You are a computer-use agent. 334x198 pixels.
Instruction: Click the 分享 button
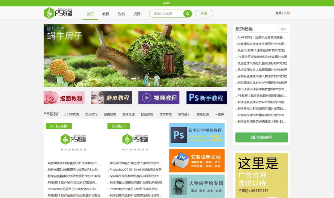pos(204,14)
